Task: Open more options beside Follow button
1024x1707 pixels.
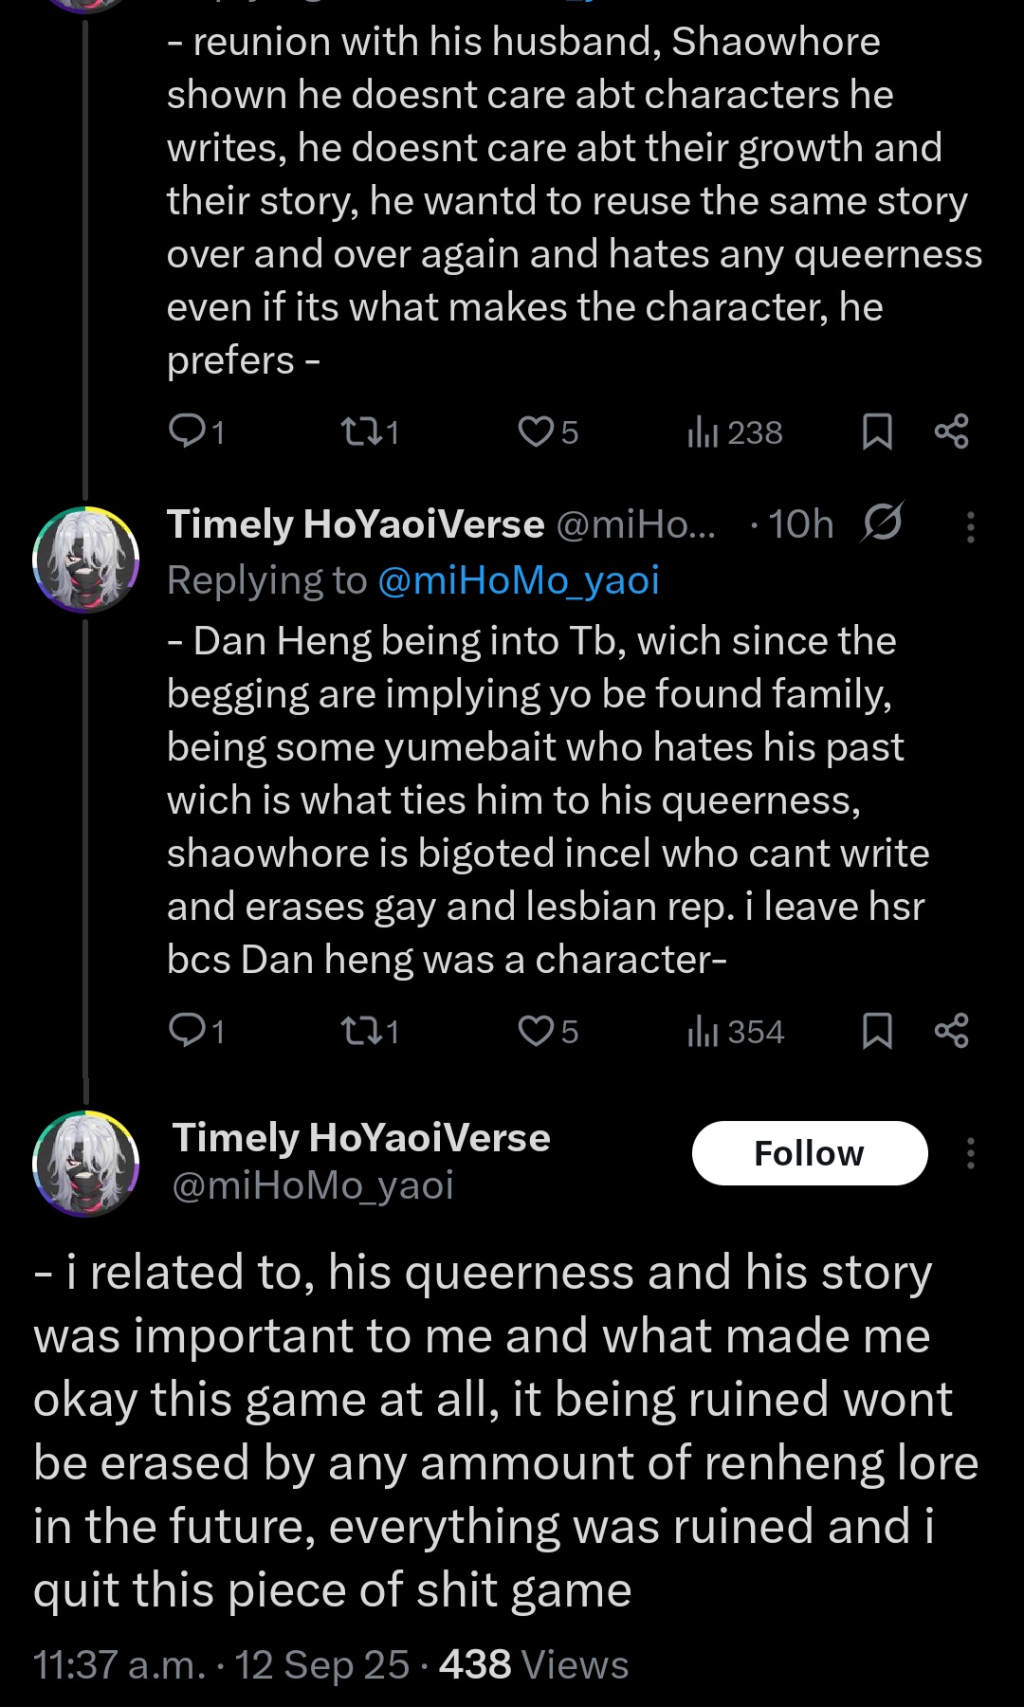Action: pos(970,1153)
